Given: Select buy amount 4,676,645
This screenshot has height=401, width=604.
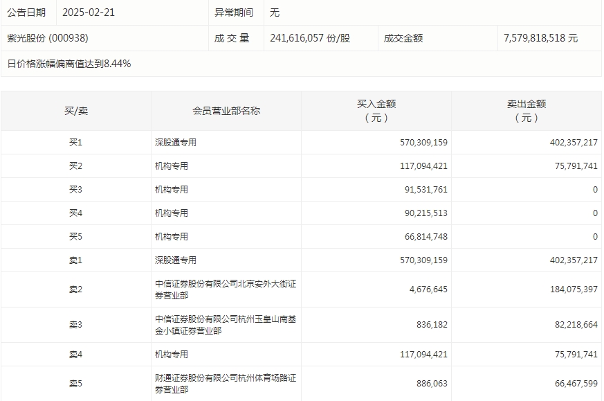Looking at the screenshot, I should [x=428, y=289].
